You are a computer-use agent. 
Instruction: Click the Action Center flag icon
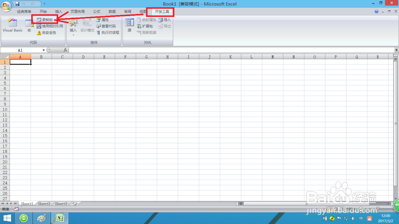[339, 218]
